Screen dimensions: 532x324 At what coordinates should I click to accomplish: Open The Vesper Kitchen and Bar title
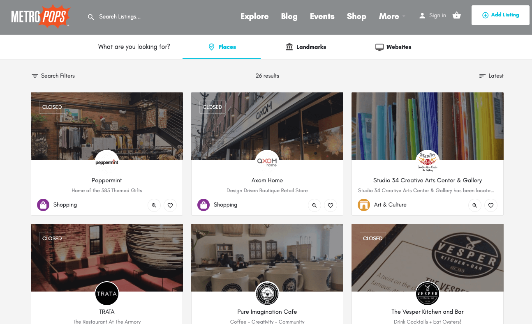click(428, 312)
